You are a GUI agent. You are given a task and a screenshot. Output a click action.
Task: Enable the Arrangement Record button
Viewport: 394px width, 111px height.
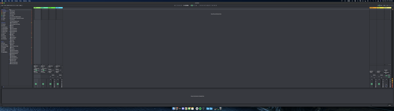(x=188, y=5)
